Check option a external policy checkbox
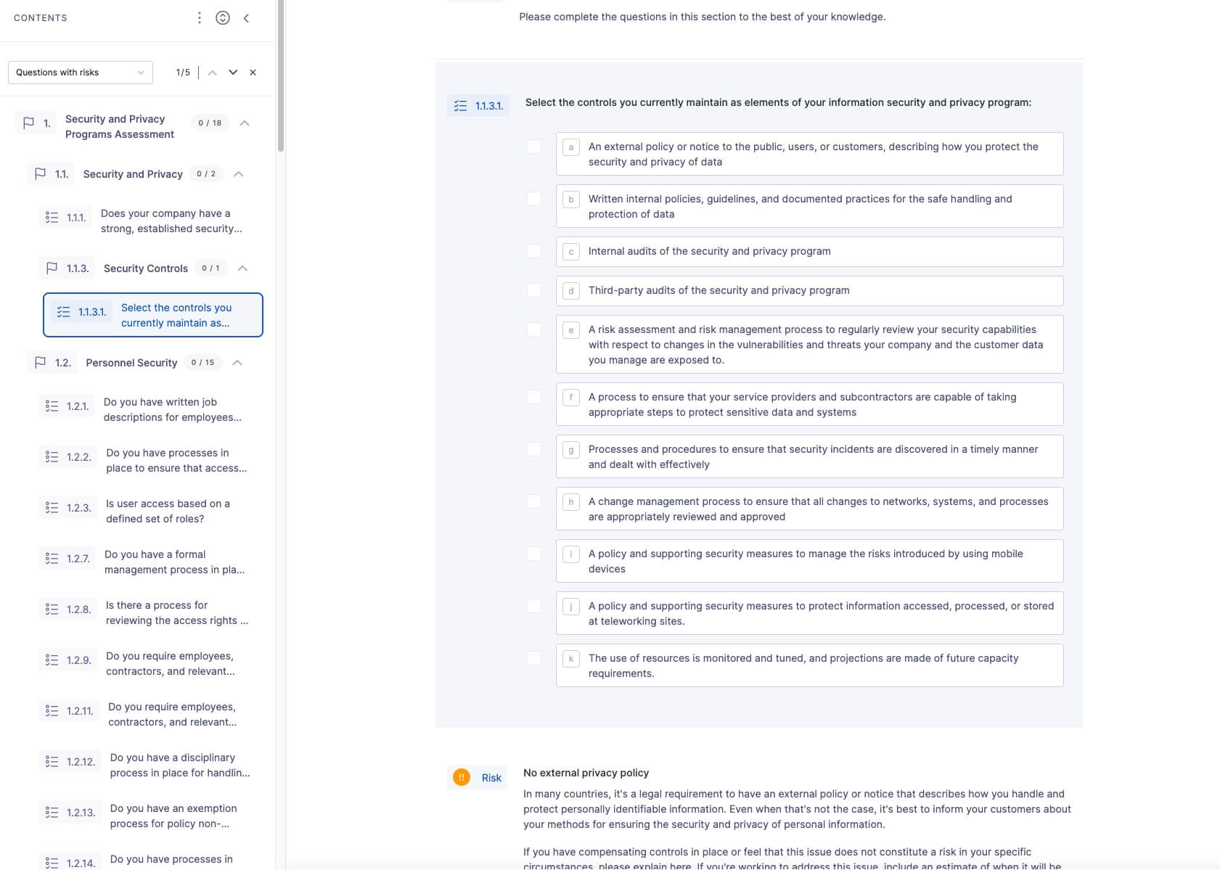The image size is (1220, 870). pos(534,147)
